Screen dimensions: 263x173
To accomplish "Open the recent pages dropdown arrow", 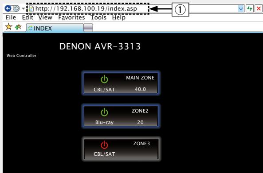I will click(24, 8).
